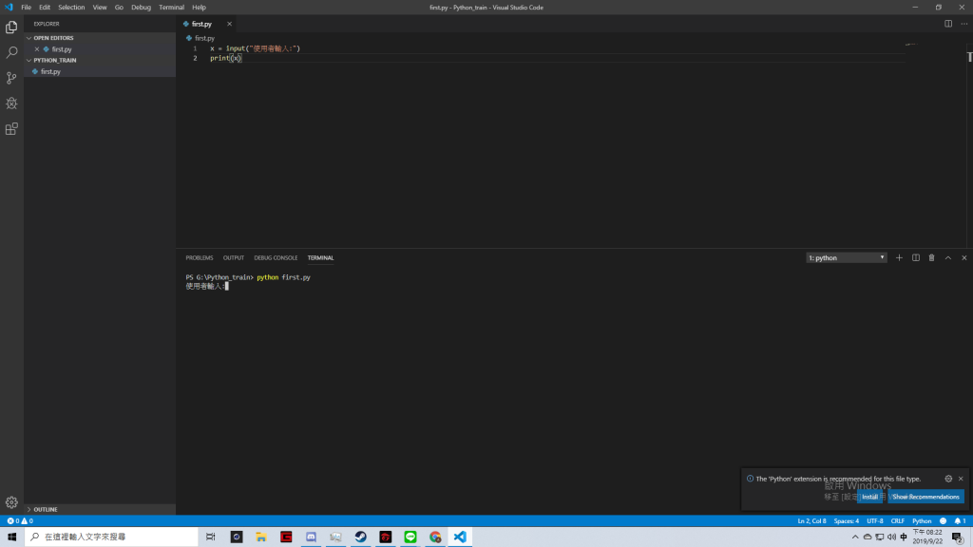This screenshot has width=973, height=547.
Task: Toggle the IME language indicator in tray
Action: [904, 538]
